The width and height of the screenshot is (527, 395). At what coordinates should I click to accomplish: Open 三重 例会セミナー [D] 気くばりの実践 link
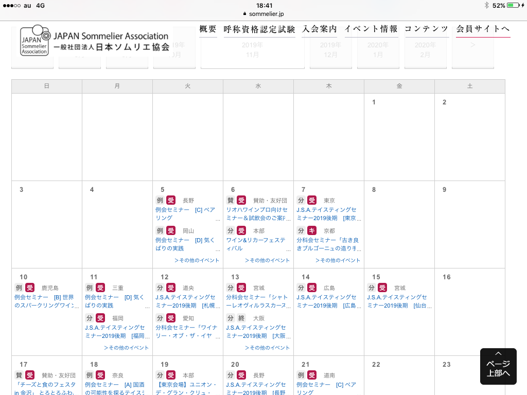(x=116, y=301)
